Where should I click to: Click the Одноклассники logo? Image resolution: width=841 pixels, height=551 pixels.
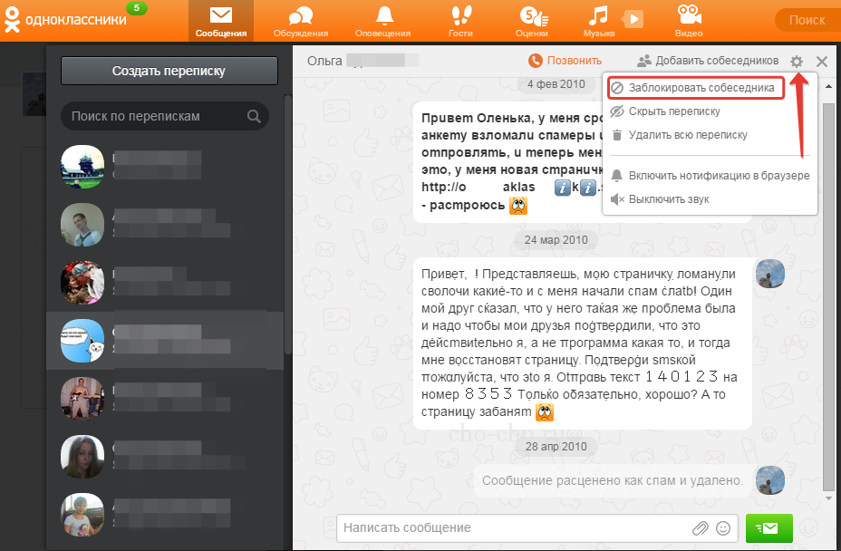pyautogui.click(x=63, y=20)
